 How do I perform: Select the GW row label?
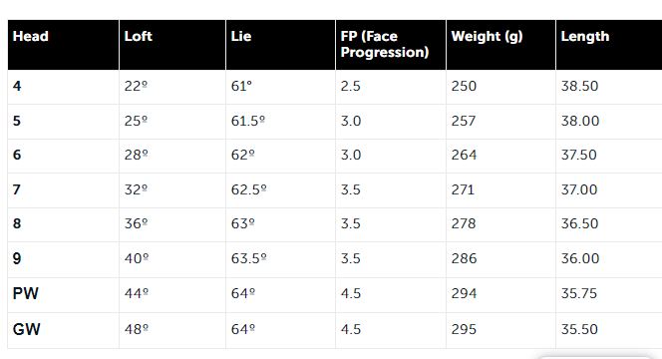[26, 329]
